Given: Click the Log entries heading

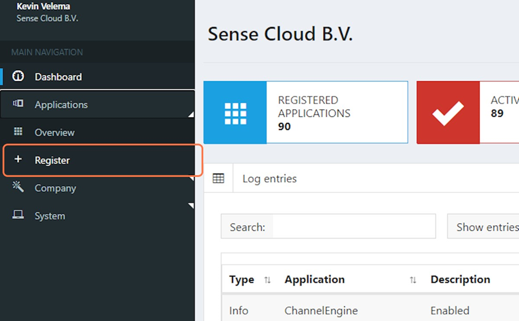Looking at the screenshot, I should pos(269,179).
